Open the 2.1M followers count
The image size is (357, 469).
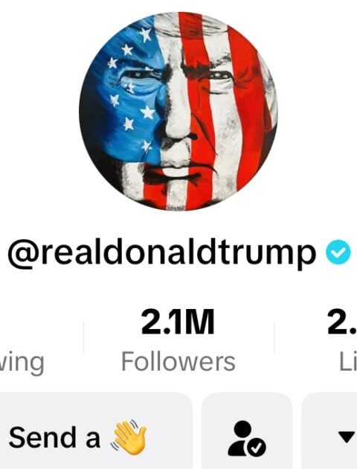click(178, 322)
